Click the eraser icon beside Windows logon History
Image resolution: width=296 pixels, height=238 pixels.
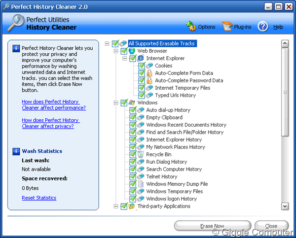click(x=141, y=199)
